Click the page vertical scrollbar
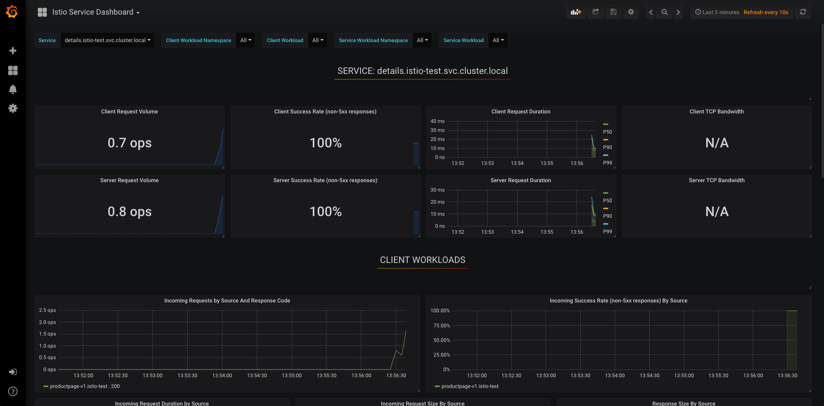 click(x=822, y=101)
